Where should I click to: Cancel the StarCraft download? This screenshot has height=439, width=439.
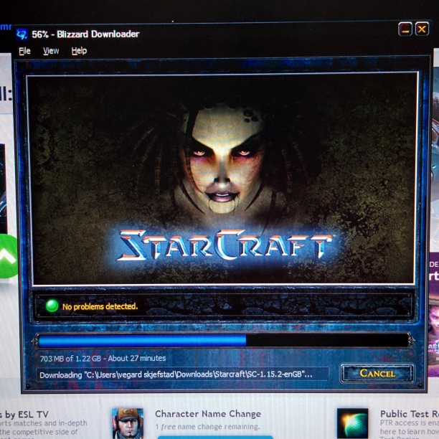pos(377,373)
